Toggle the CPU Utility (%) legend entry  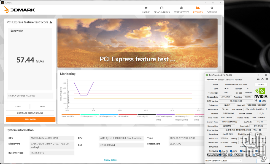(147, 115)
